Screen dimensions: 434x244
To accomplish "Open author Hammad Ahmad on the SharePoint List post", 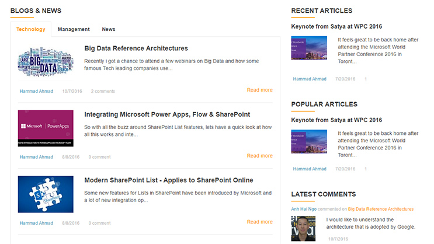I will (x=36, y=223).
